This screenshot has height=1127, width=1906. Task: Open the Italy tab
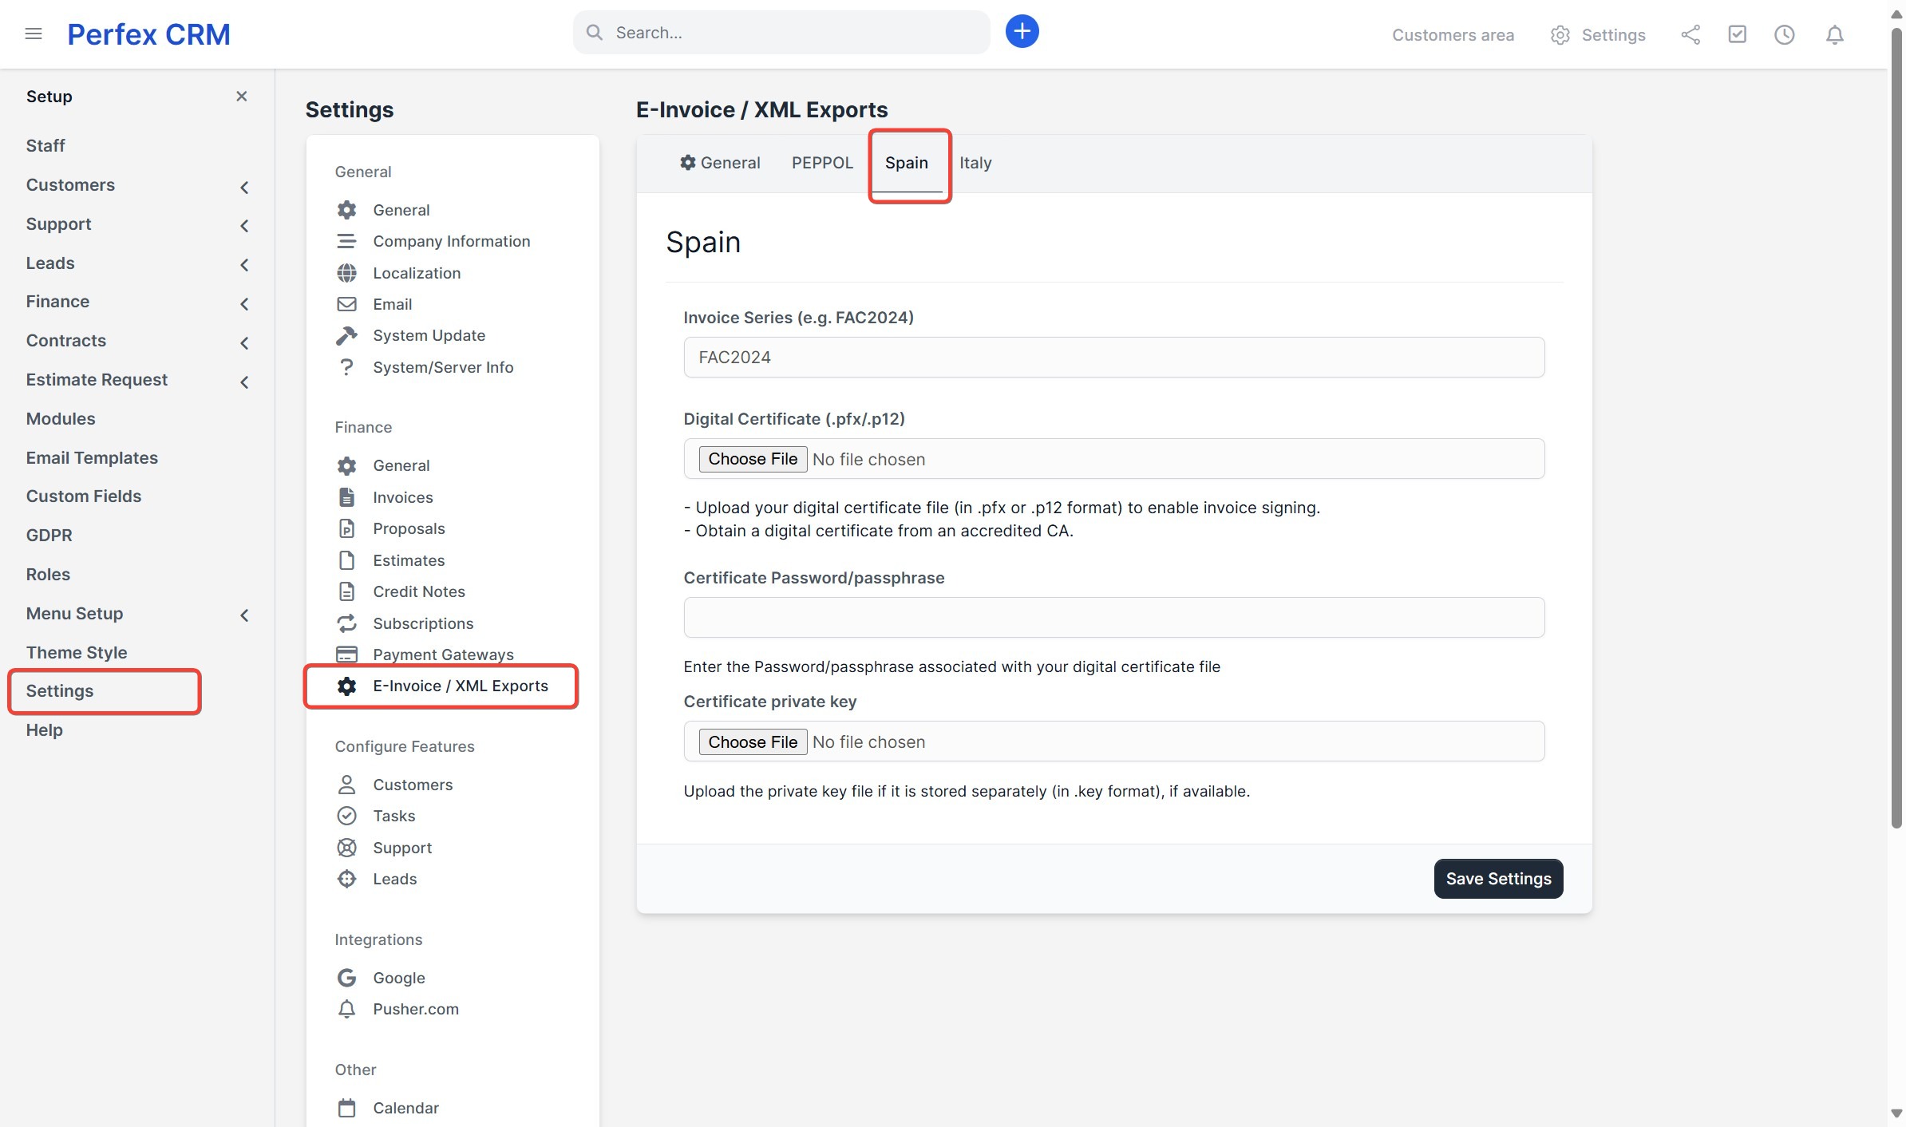(x=976, y=163)
